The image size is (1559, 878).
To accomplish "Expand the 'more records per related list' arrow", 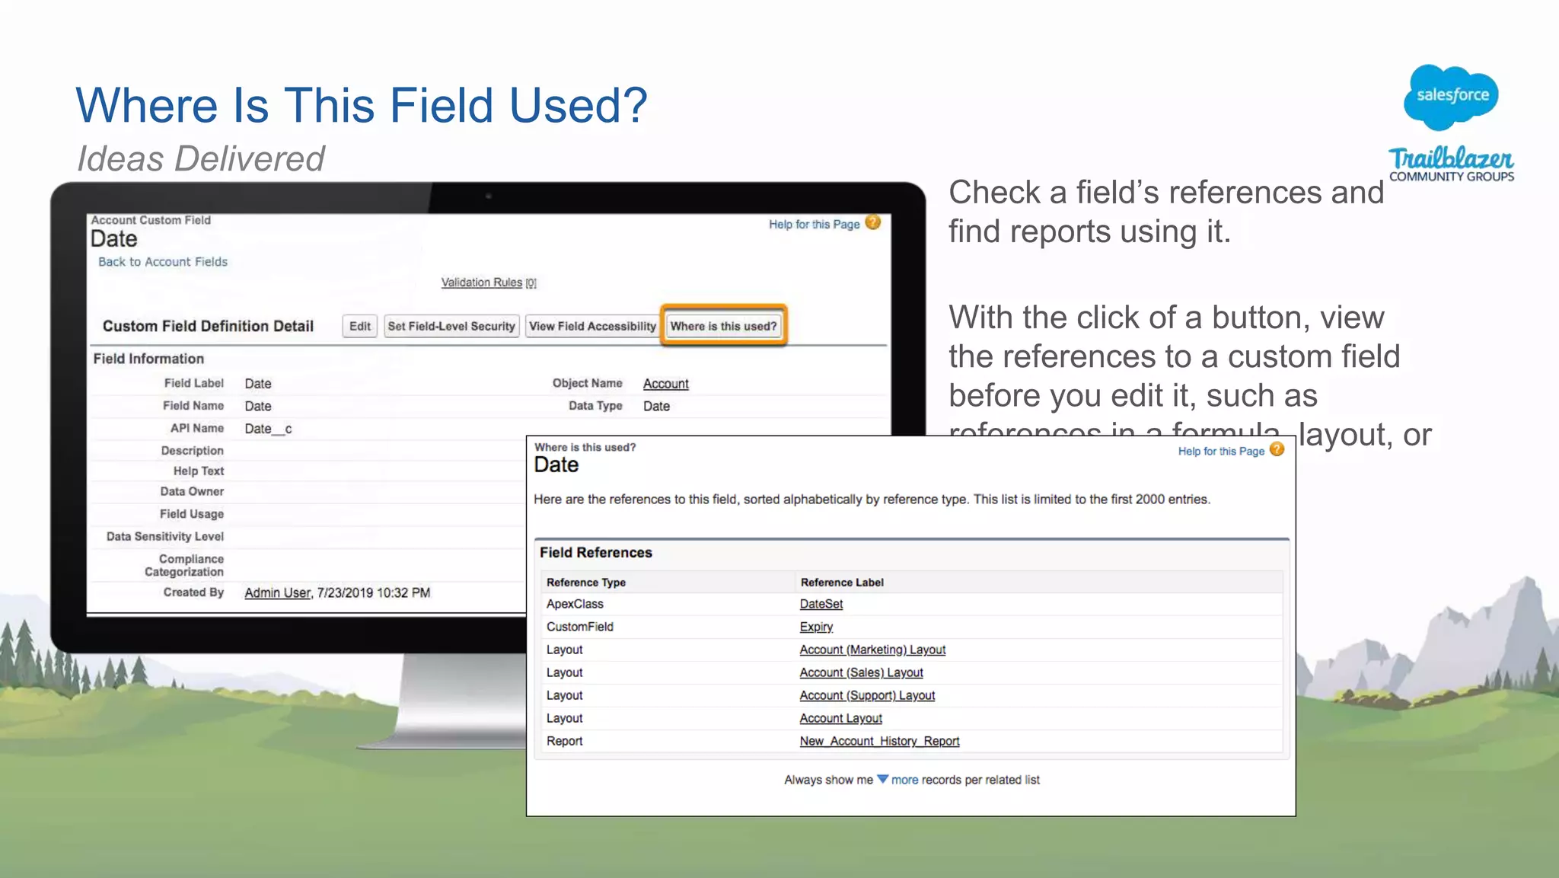I will coord(882,779).
